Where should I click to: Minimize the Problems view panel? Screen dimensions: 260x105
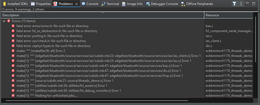tap(247, 3)
